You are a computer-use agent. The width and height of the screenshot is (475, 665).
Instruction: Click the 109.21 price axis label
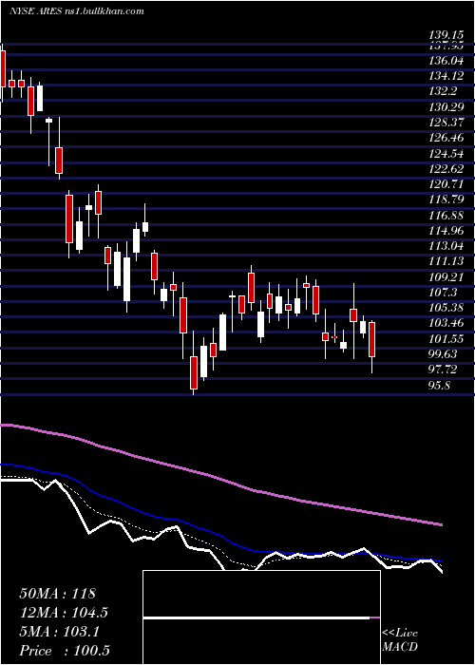(x=446, y=277)
